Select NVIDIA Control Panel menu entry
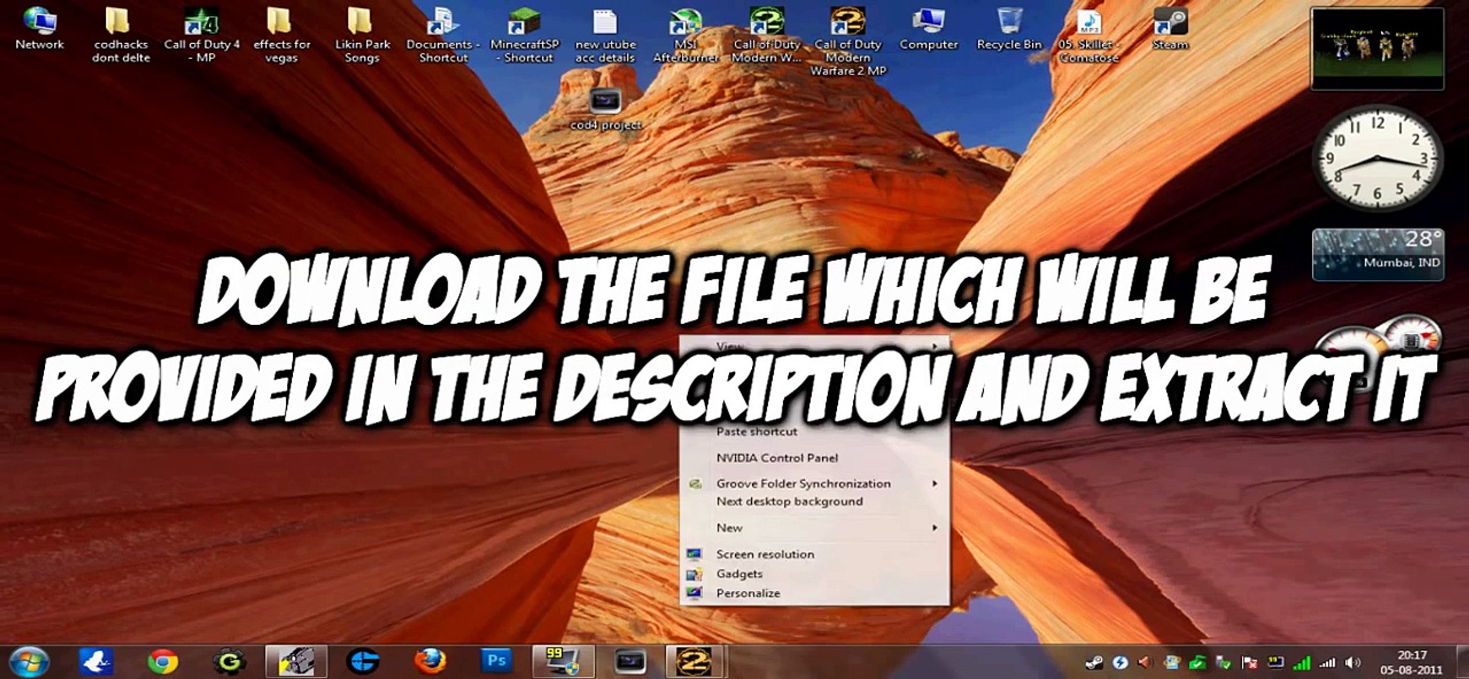The width and height of the screenshot is (1469, 679). coord(777,458)
